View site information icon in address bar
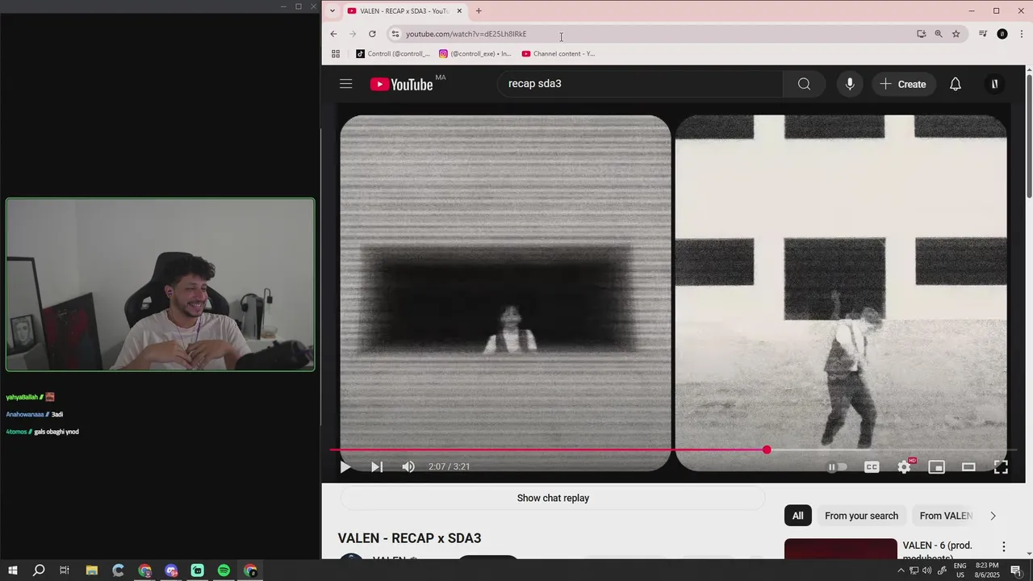1033x581 pixels. 395,34
